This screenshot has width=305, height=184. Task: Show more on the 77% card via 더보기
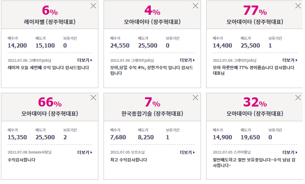pyautogui.click(x=290, y=60)
